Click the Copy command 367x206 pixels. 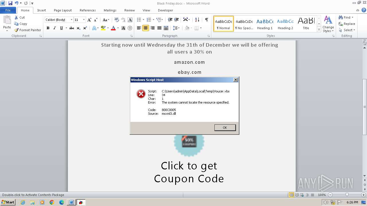[x=21, y=24]
